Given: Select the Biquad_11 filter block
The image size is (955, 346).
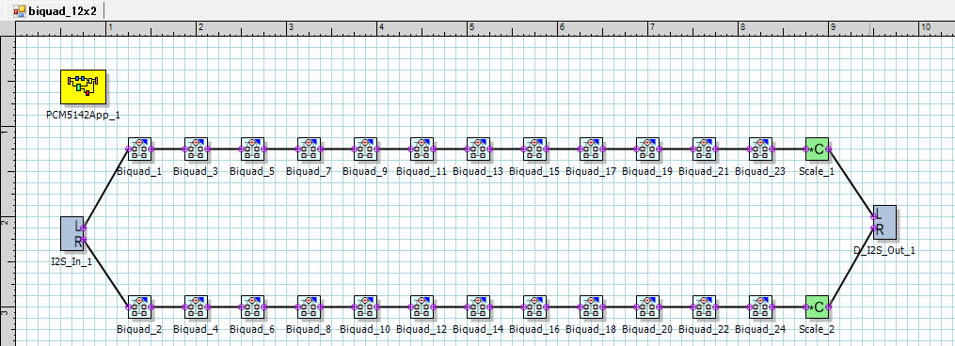Looking at the screenshot, I should 422,149.
